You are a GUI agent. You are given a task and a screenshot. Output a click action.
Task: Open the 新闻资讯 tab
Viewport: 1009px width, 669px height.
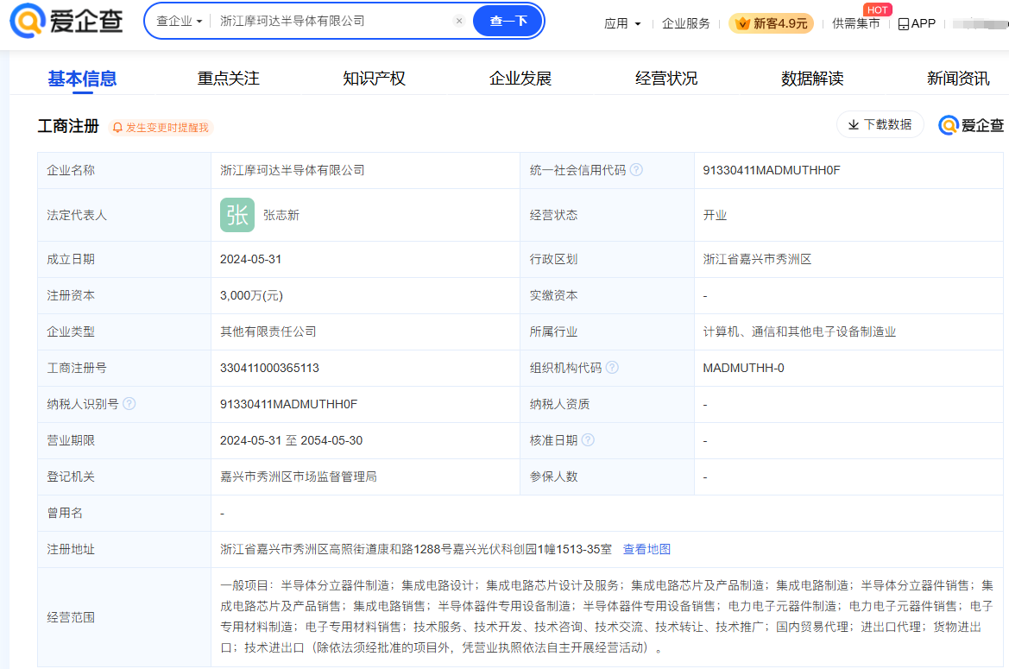958,79
